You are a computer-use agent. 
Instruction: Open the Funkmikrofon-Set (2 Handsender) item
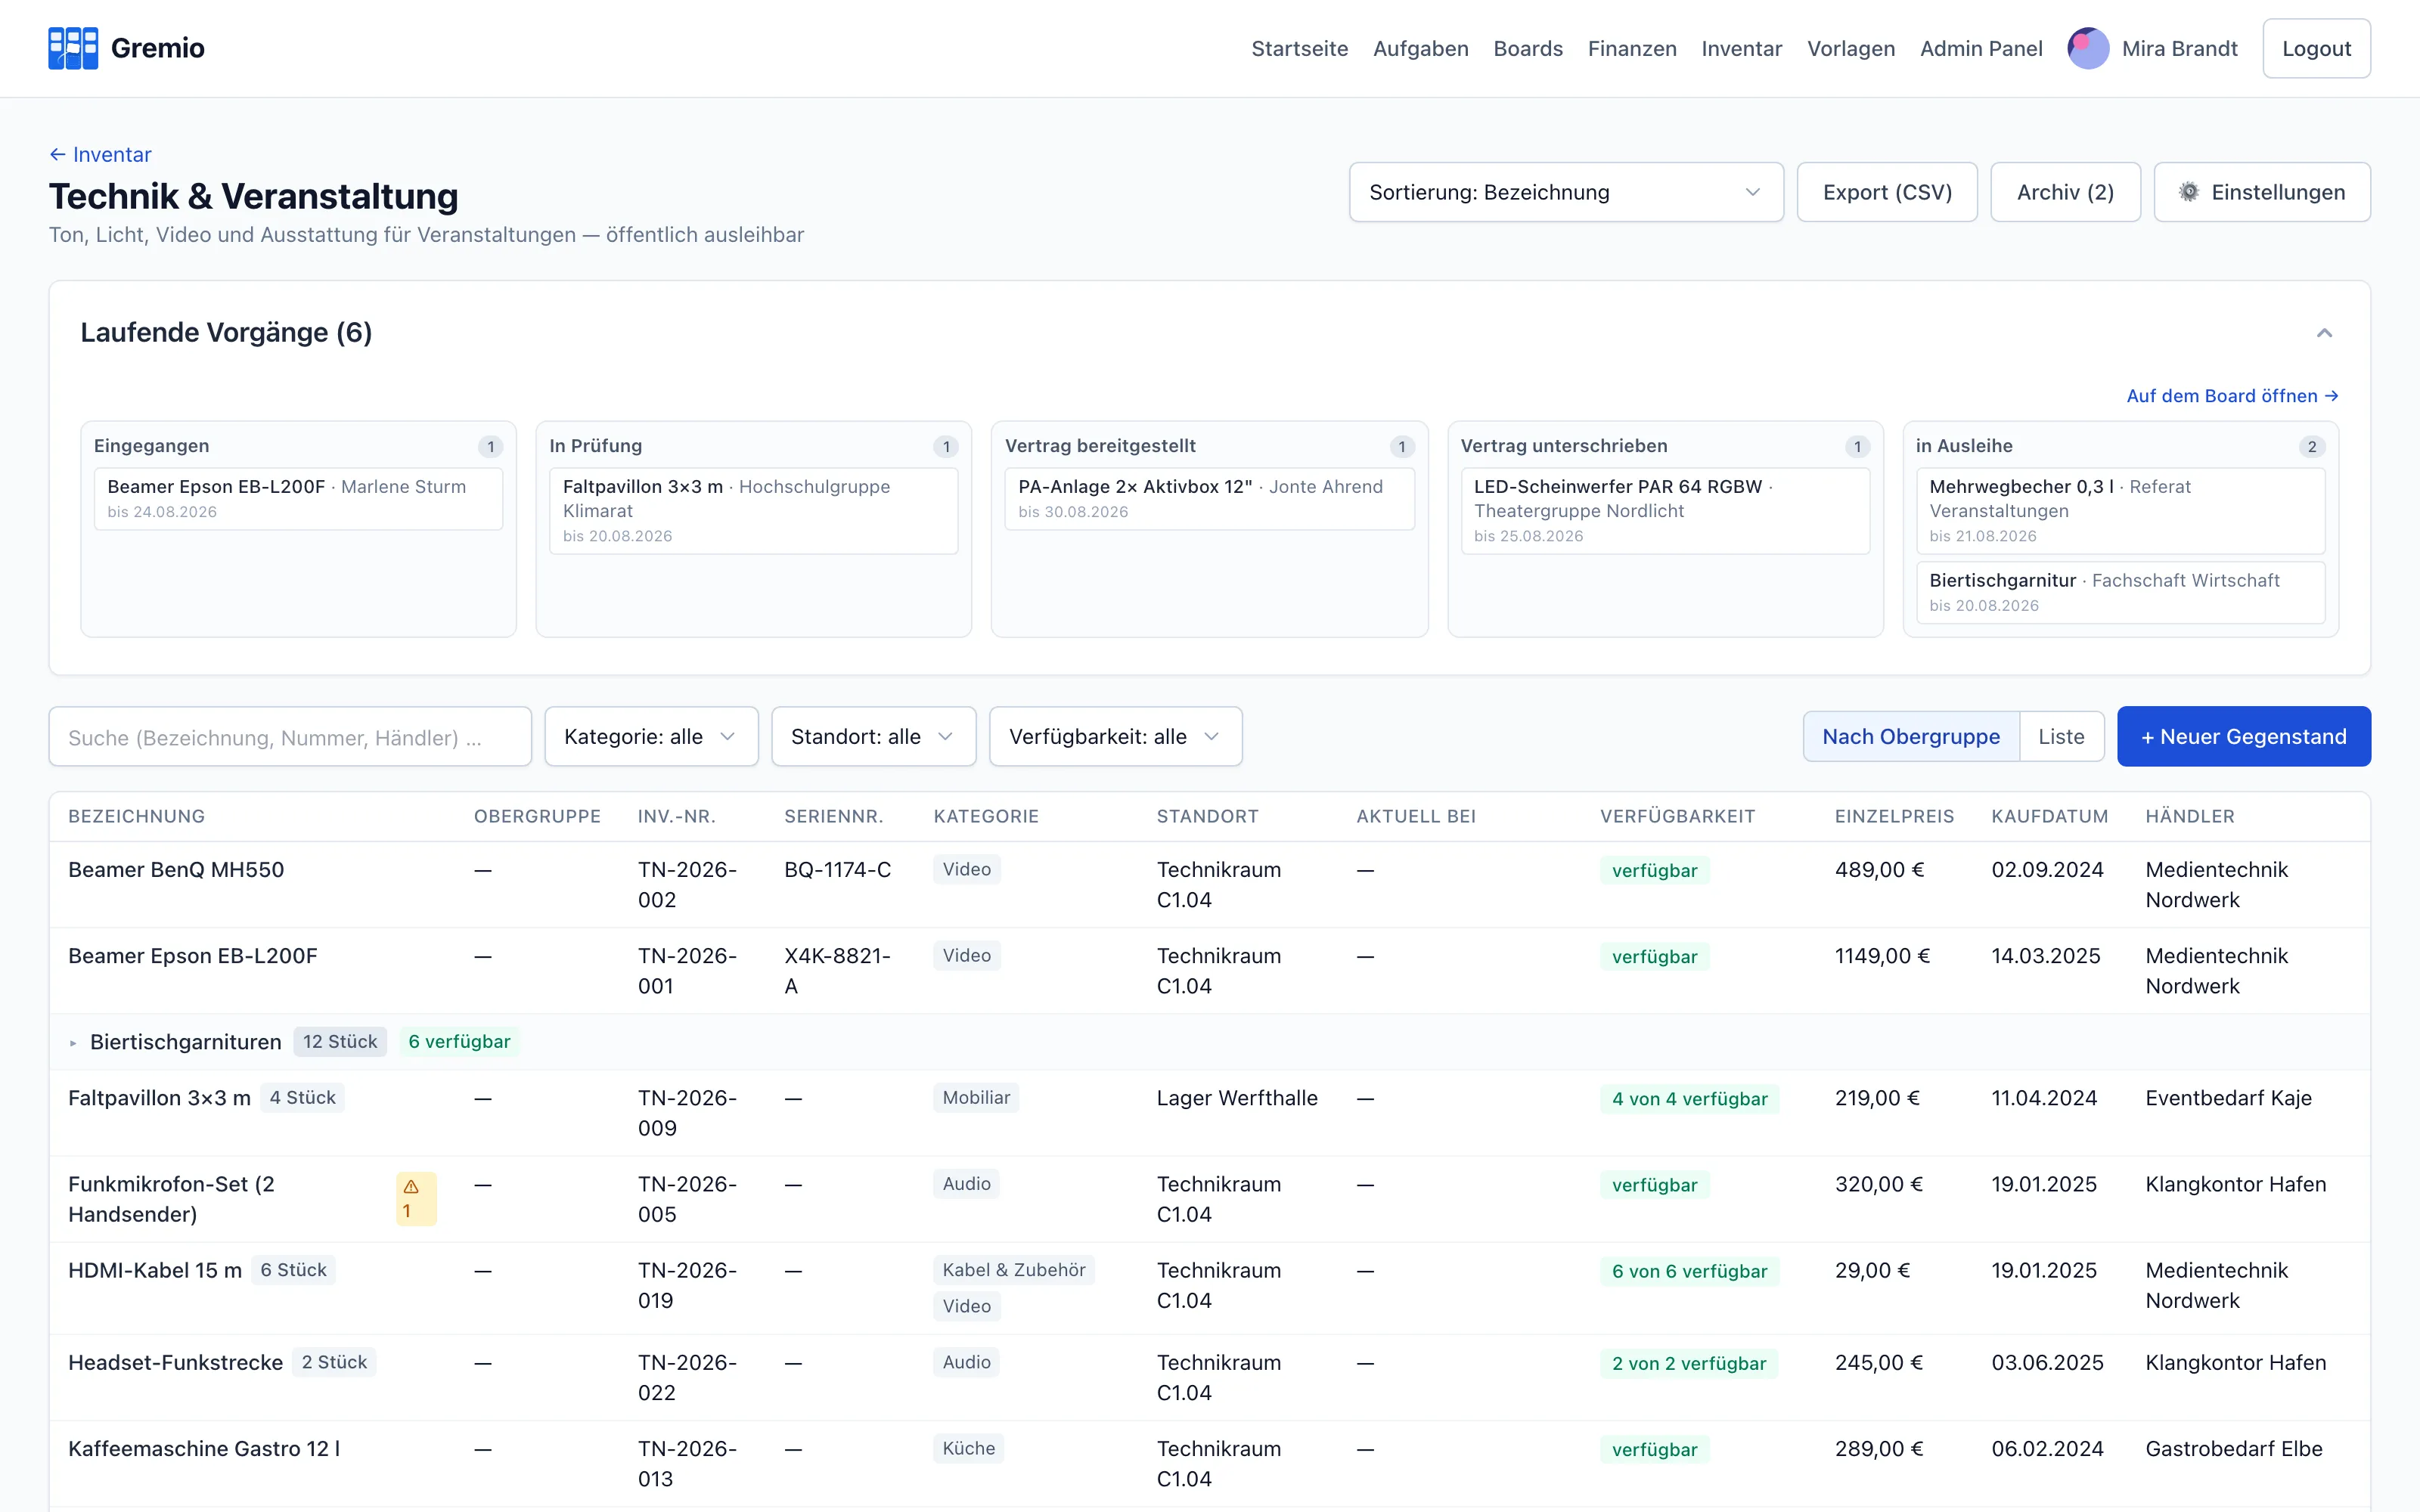point(171,1199)
